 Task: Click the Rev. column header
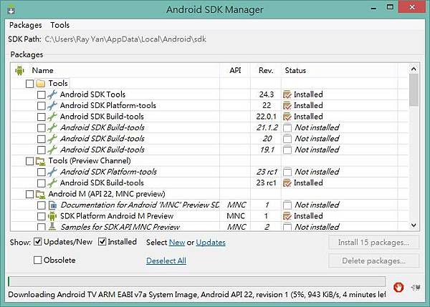pyautogui.click(x=266, y=70)
